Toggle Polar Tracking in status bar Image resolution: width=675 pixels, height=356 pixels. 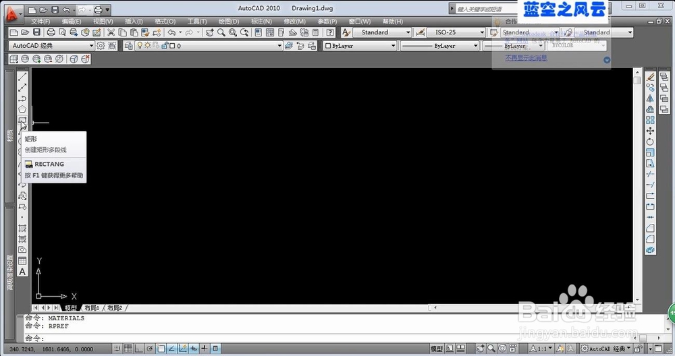pos(150,349)
